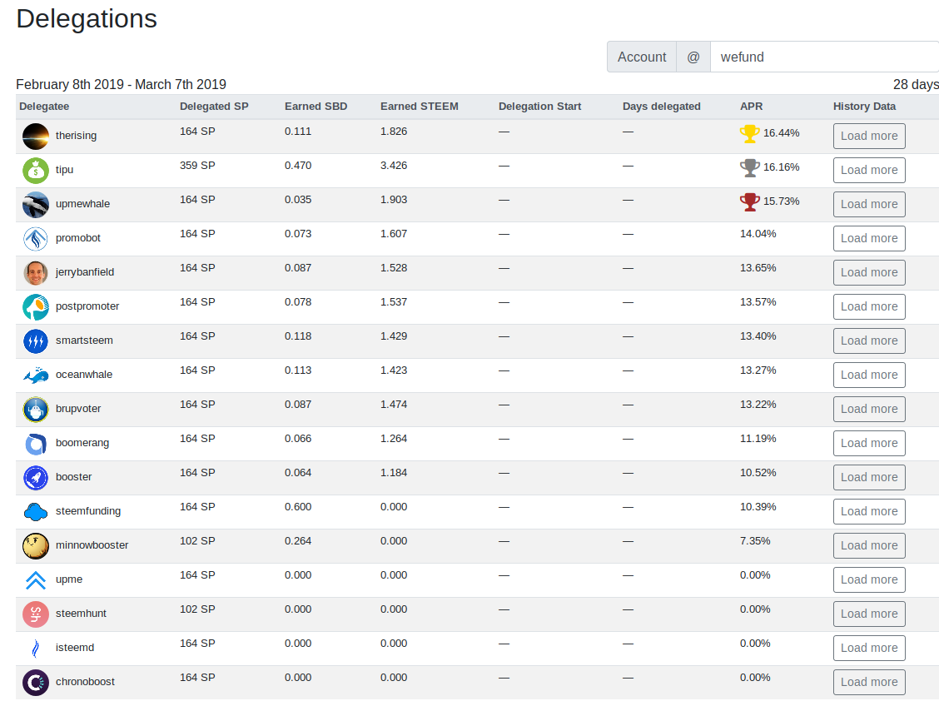Click the postpromoter avatar icon
This screenshot has height=701, width=939.
35,306
